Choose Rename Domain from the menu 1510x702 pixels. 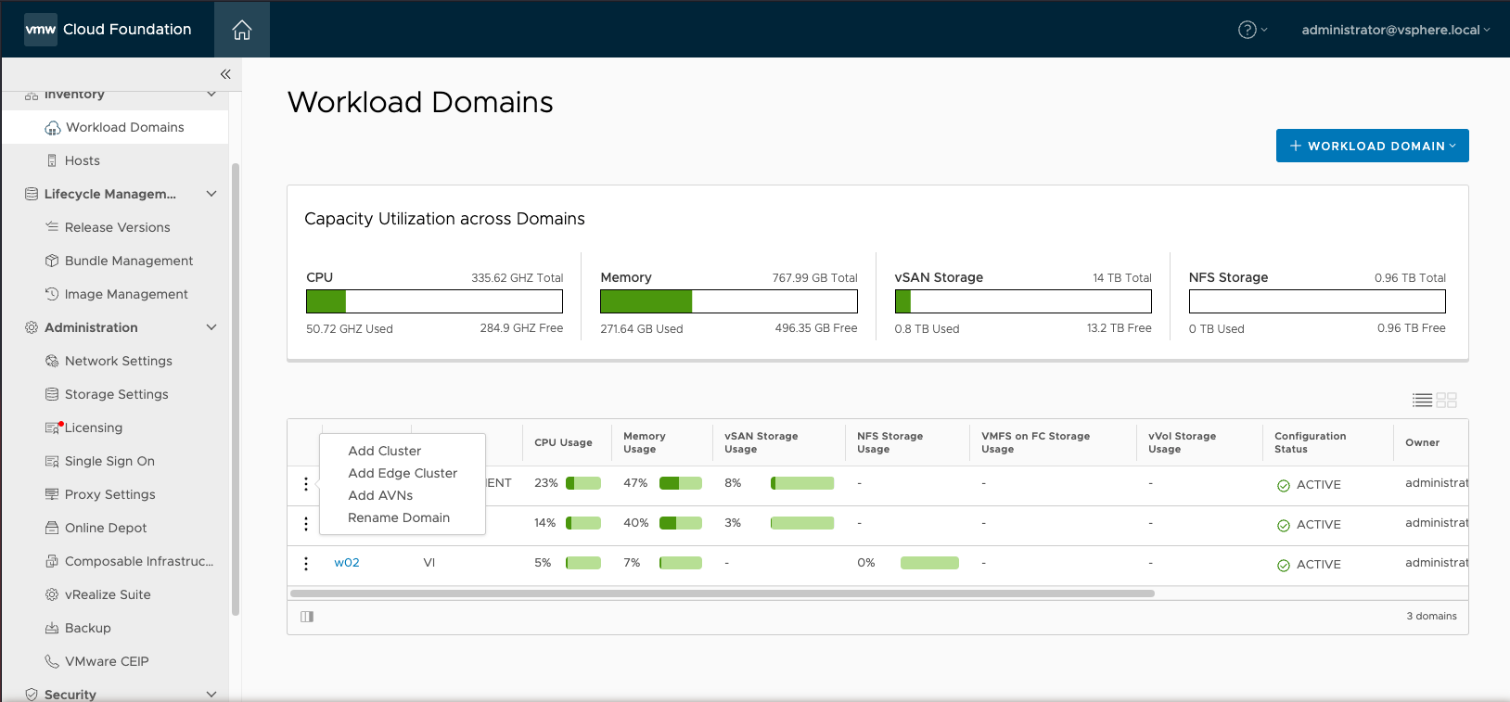pos(399,517)
